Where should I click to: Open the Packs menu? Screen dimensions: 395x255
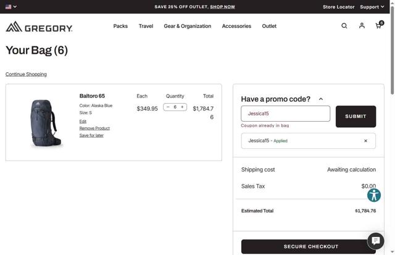[x=120, y=26]
